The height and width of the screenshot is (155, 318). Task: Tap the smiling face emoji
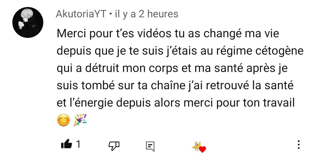[64, 120]
